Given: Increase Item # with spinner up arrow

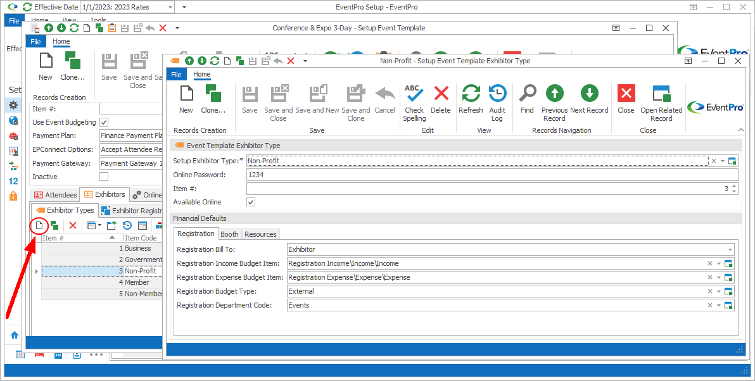Looking at the screenshot, I should (x=734, y=186).
